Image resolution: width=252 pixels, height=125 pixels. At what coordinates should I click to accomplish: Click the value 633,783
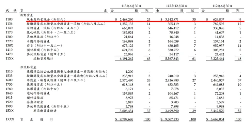[173, 85]
